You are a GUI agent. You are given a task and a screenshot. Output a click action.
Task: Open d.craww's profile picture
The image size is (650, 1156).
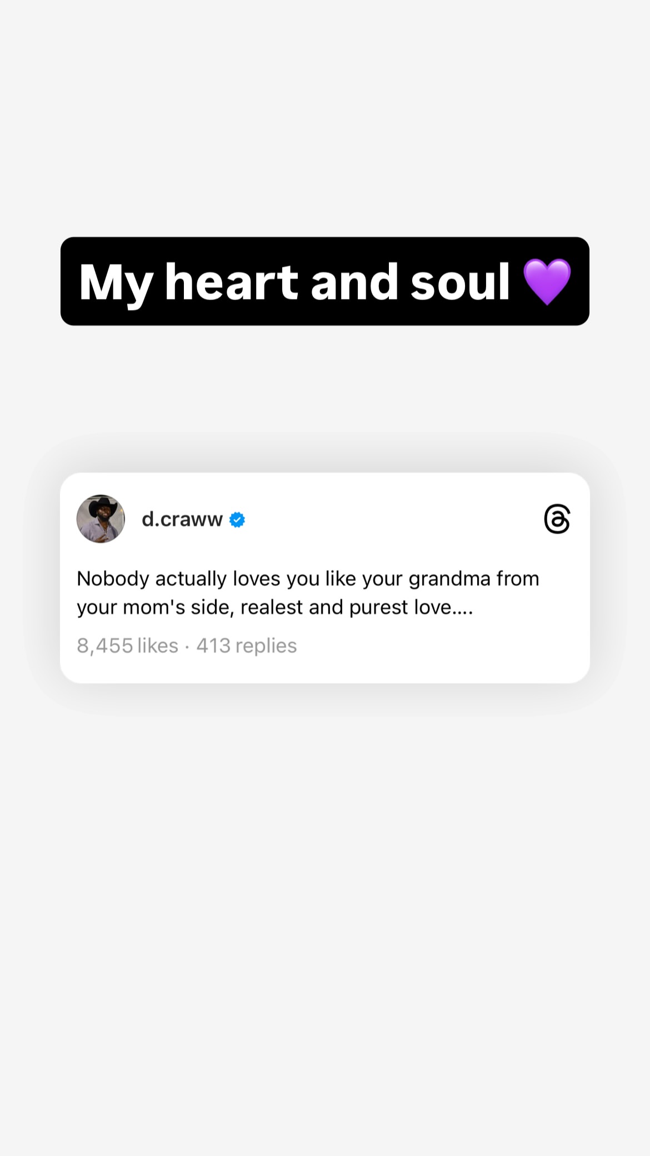(x=101, y=519)
